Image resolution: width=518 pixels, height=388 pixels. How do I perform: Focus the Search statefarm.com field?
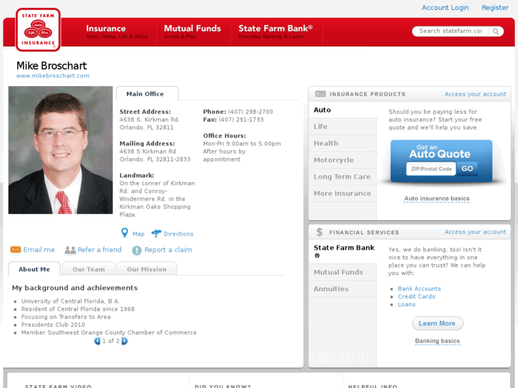[x=450, y=31]
